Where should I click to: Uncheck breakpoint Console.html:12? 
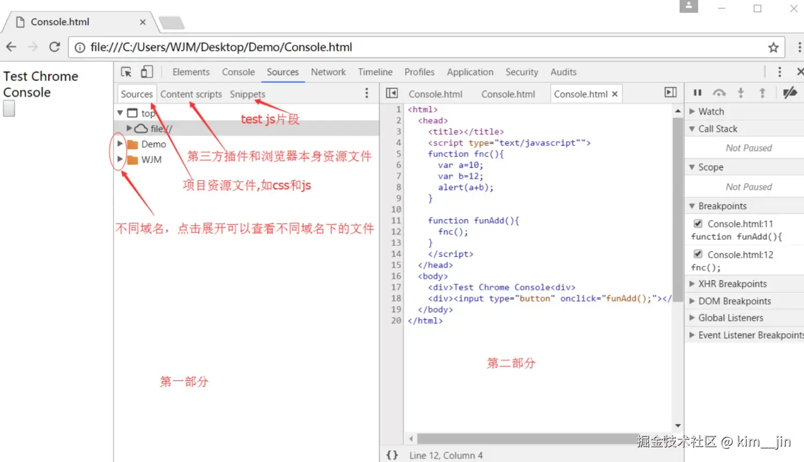(698, 254)
